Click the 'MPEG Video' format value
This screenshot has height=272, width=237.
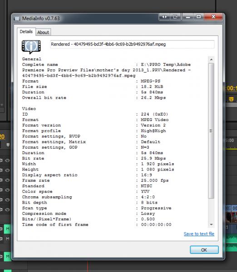click(x=155, y=120)
